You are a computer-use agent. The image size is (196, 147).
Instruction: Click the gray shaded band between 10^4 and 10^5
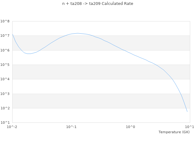click(101, 72)
